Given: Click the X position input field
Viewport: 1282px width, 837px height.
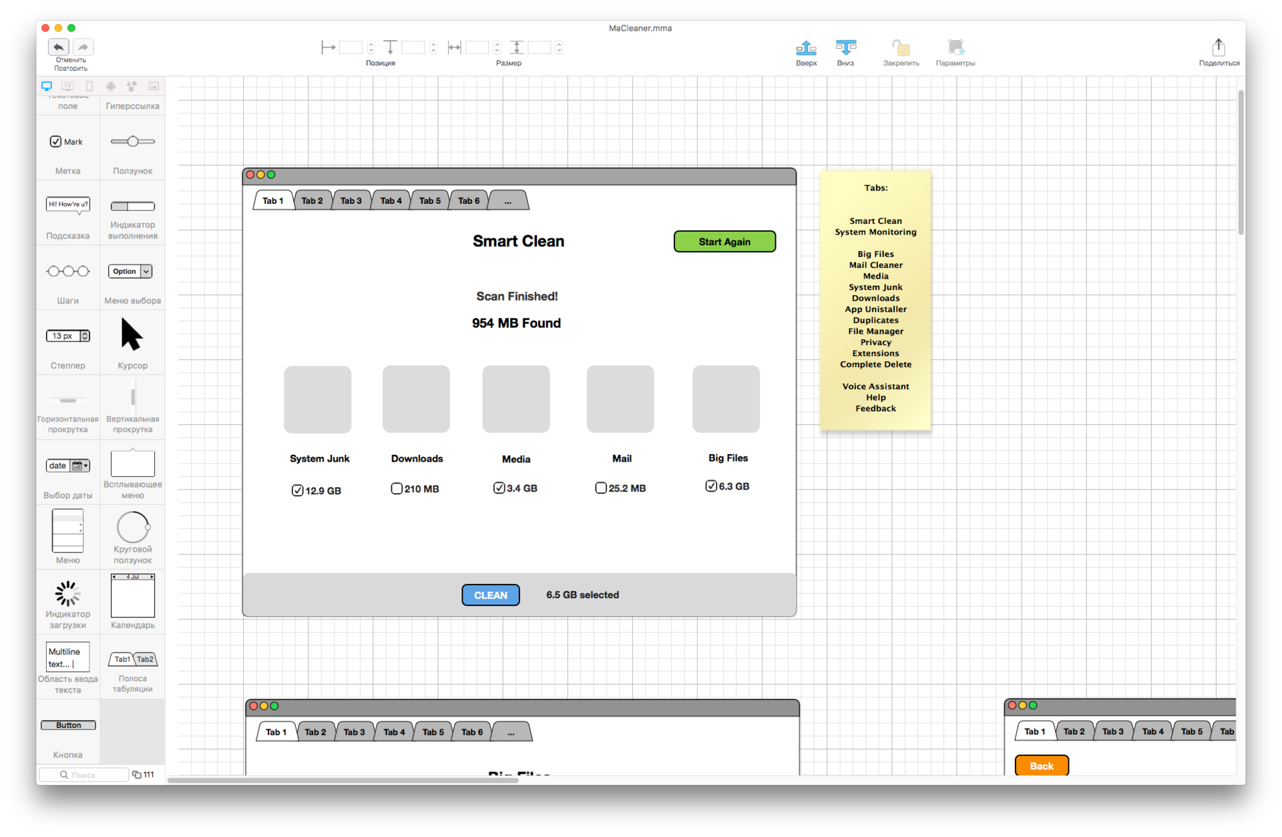Looking at the screenshot, I should 351,47.
